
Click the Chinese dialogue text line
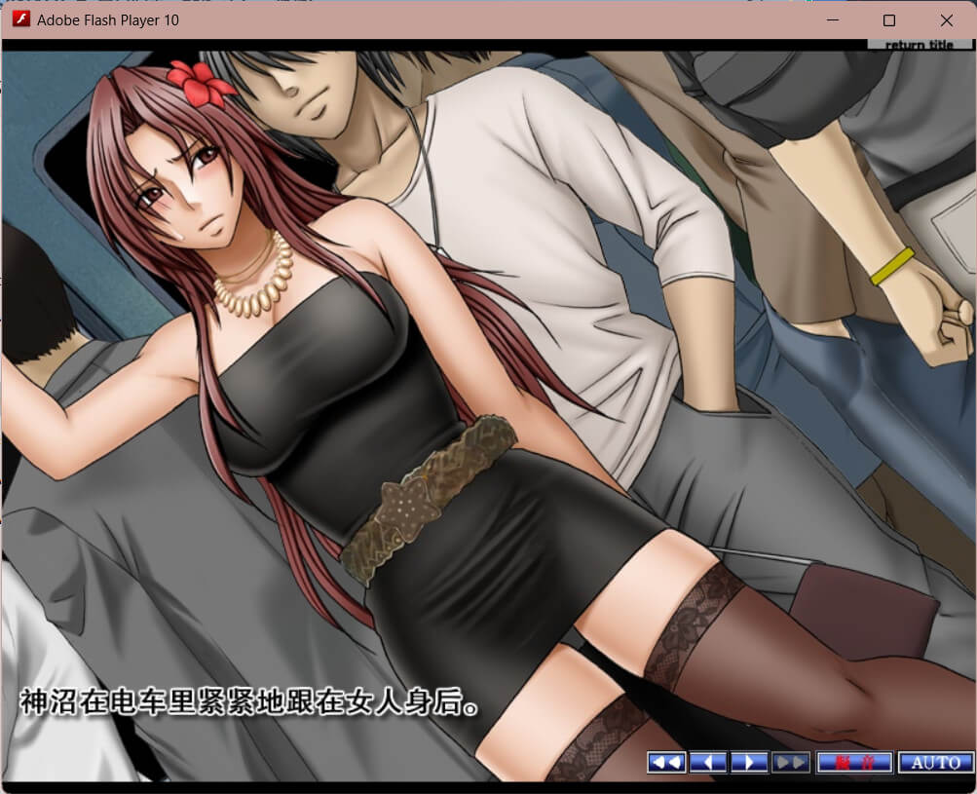(x=249, y=701)
